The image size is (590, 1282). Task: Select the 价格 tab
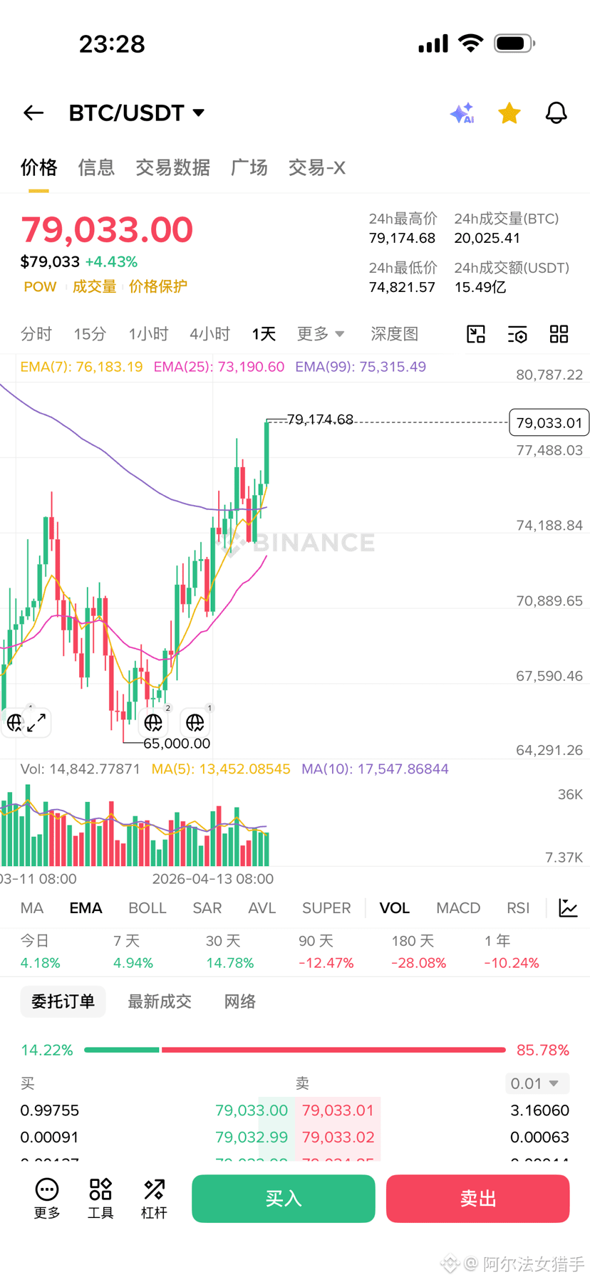coord(38,167)
